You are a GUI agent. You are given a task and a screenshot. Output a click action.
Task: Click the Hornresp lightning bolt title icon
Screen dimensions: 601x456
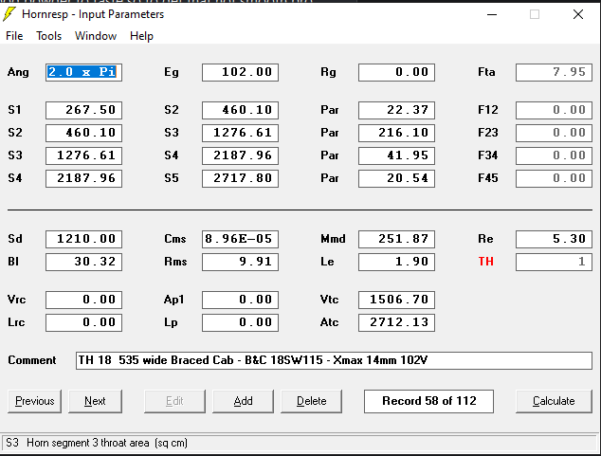(x=9, y=14)
